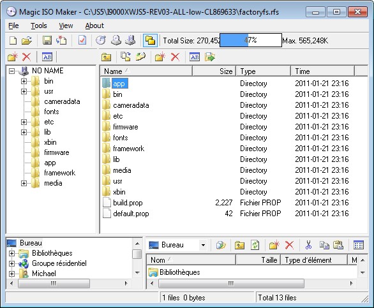Click the 47% capacity progress bar
The image size is (374, 308).
[x=251, y=40]
